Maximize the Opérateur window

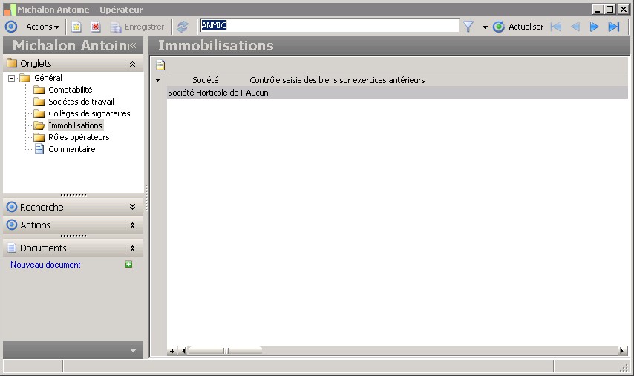click(610, 10)
